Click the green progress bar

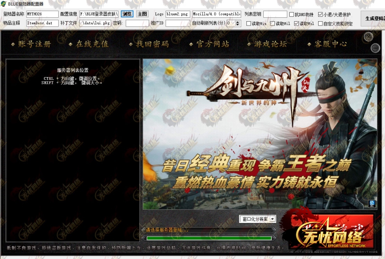point(209,238)
